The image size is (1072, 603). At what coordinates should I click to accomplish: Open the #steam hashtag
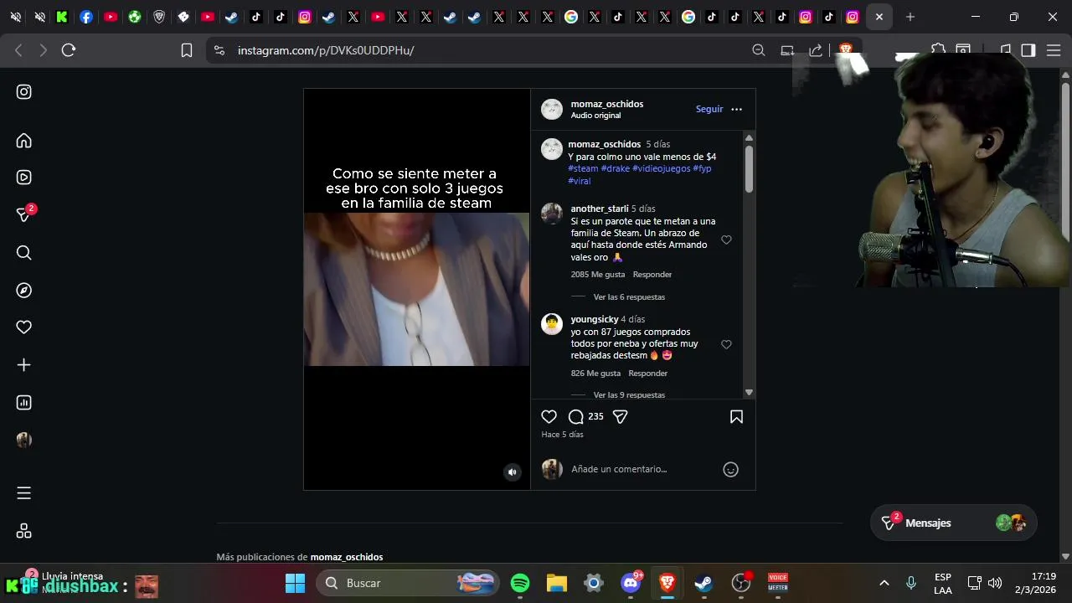pyautogui.click(x=583, y=168)
